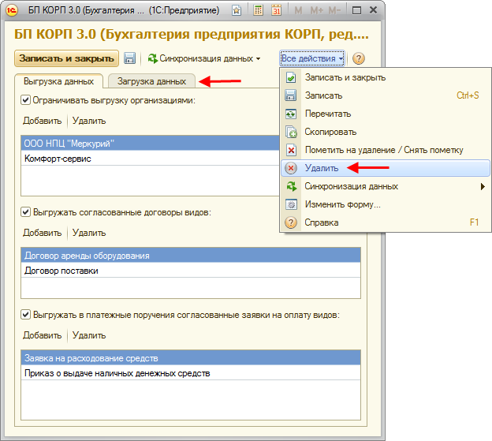
Task: Select Договор аренды оборудования row
Action: (x=191, y=255)
